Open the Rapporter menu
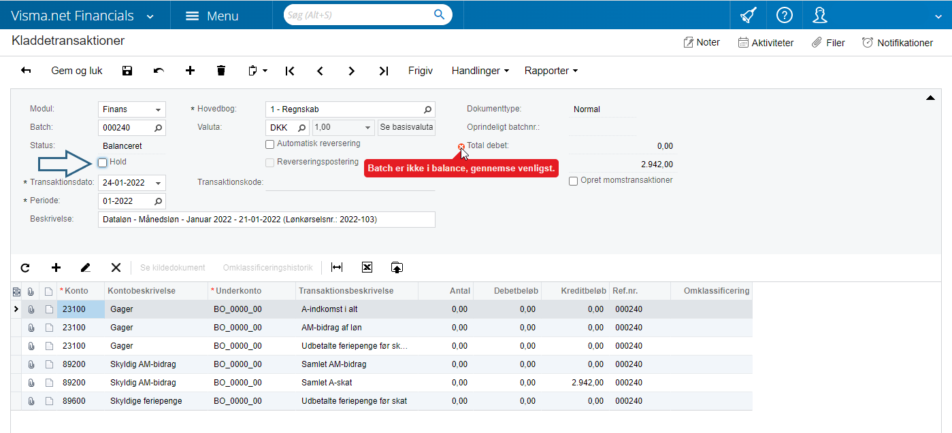This screenshot has width=952, height=433. 551,71
